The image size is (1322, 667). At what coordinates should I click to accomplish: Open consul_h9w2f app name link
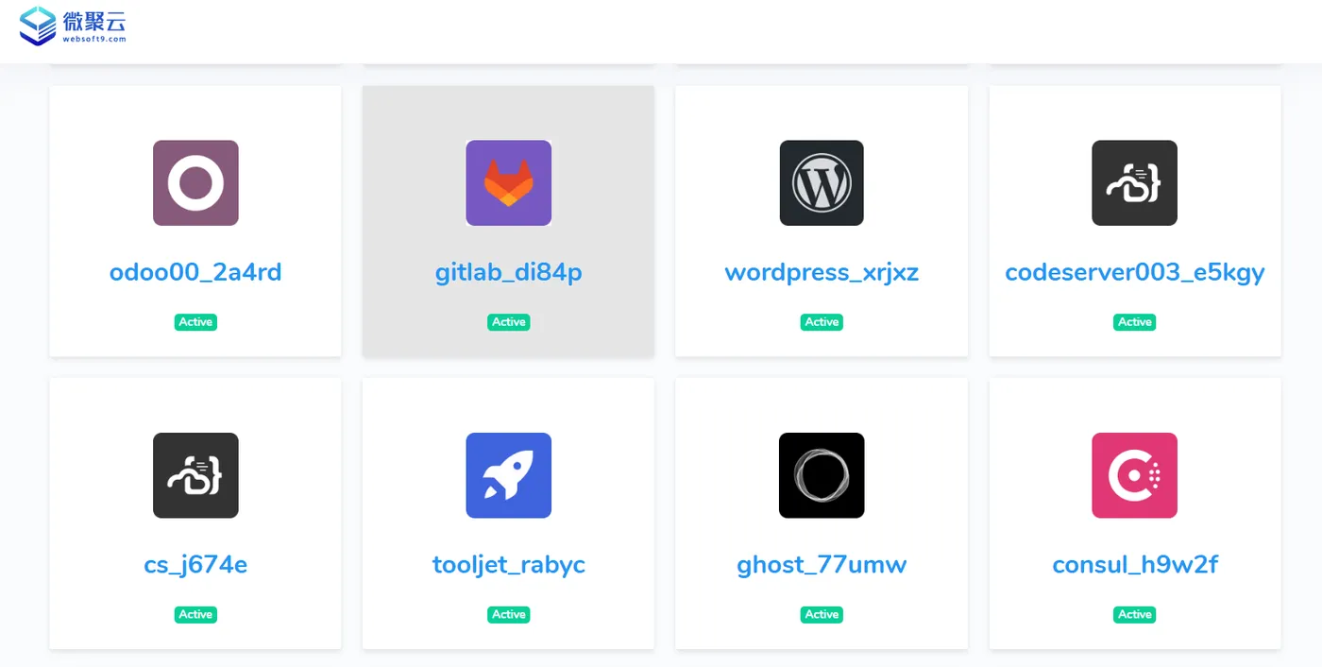coord(1134,565)
